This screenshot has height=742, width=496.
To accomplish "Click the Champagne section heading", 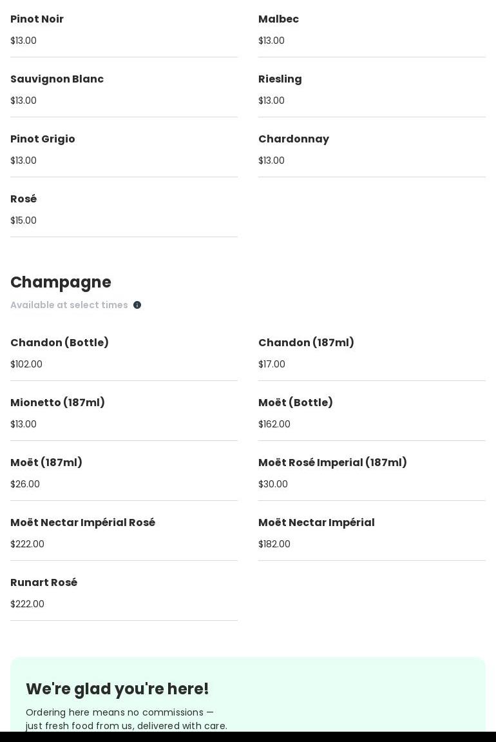I will [61, 282].
